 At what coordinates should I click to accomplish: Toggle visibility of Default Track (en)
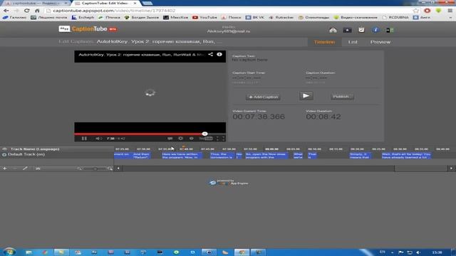pos(4,155)
